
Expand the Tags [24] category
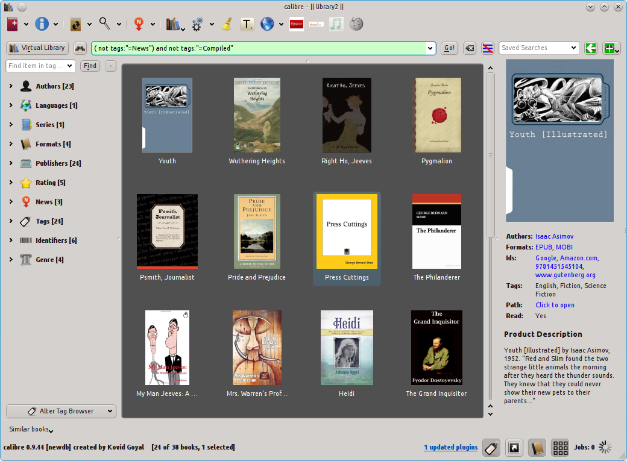(11, 221)
